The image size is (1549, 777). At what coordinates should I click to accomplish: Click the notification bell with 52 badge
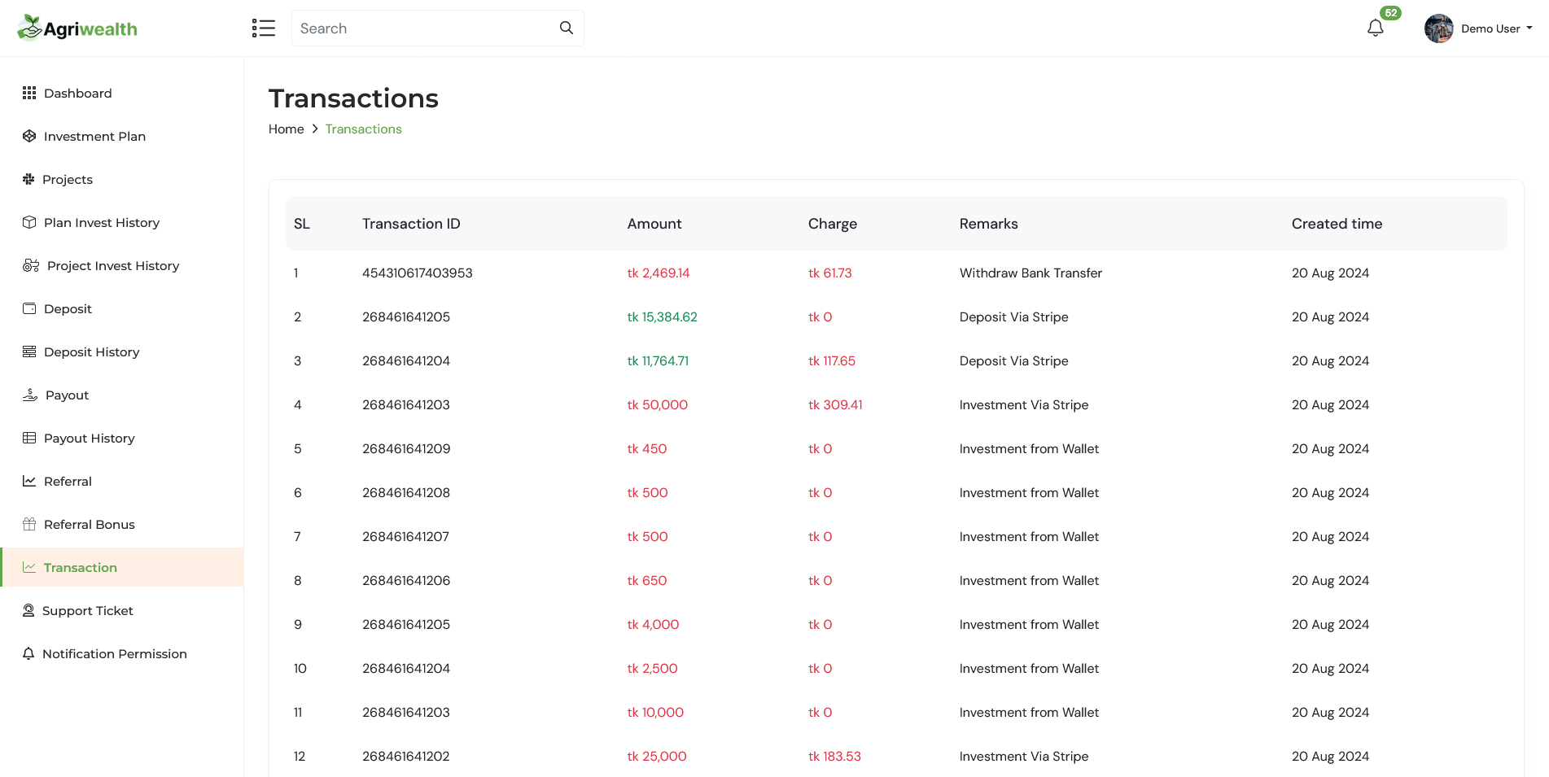(x=1375, y=27)
